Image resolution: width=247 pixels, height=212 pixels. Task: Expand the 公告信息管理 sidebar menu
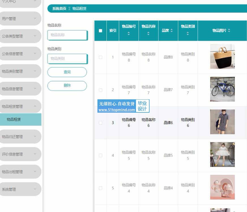[x=20, y=54]
